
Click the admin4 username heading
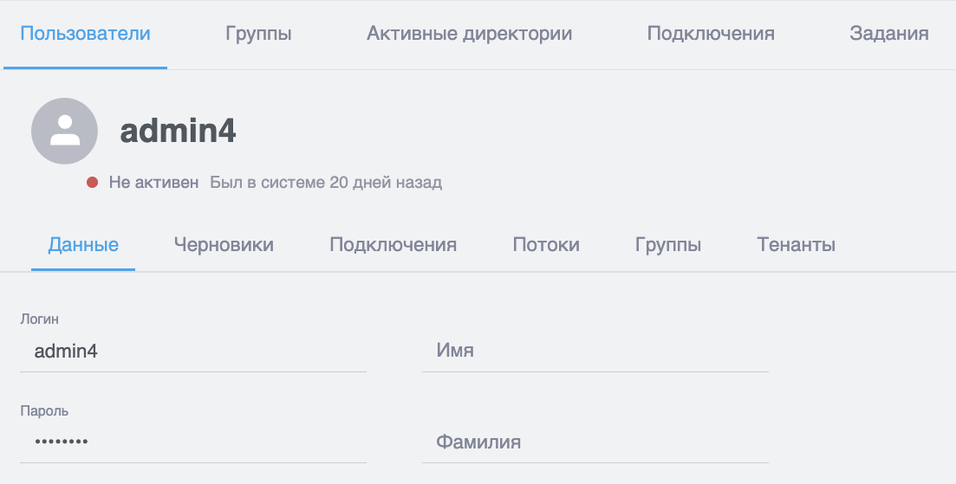(178, 131)
